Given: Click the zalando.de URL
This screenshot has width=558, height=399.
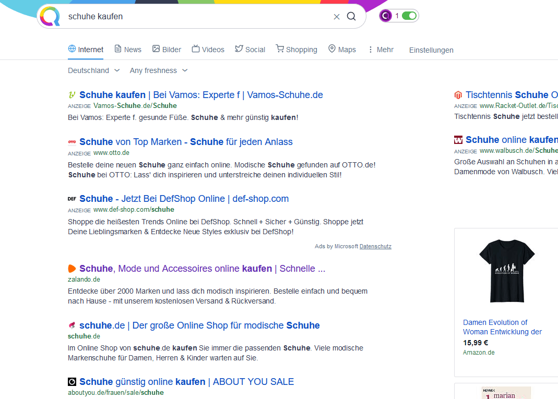Looking at the screenshot, I should coord(84,280).
